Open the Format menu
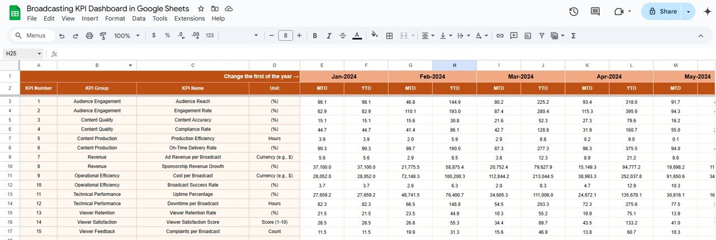 pos(115,18)
